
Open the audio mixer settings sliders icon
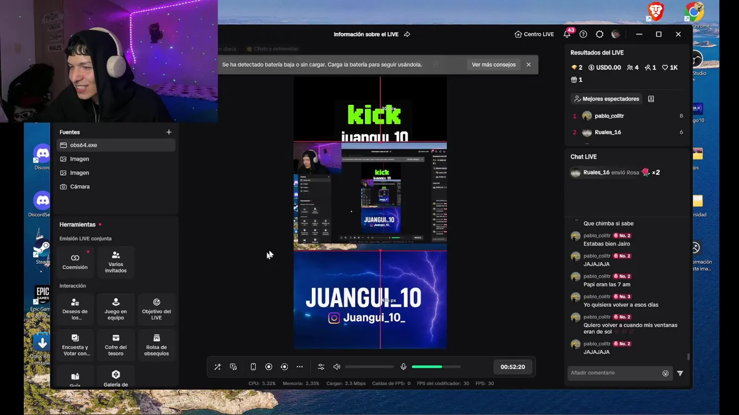pos(321,367)
